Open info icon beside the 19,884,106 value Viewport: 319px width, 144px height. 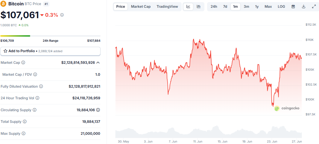(98, 110)
